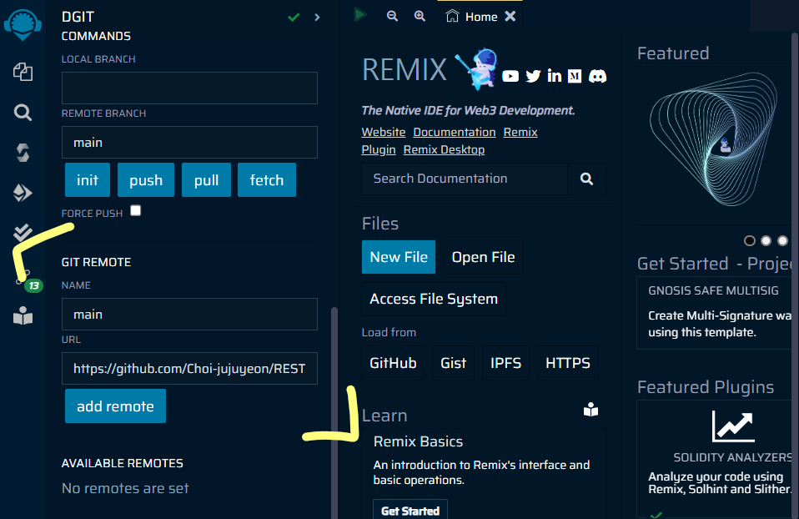Open Remix Medium icon
Screen dimensions: 799x519
click(x=575, y=77)
